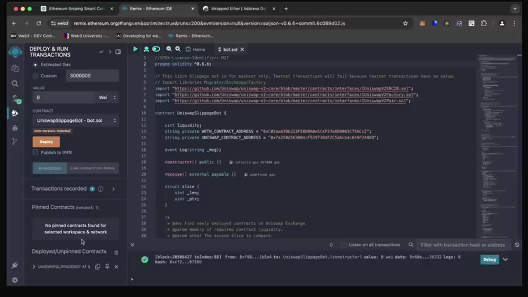Screen dimensions: 528x297
Task: Click the custom gas limit field 3000000
Action: pyautogui.click(x=92, y=76)
